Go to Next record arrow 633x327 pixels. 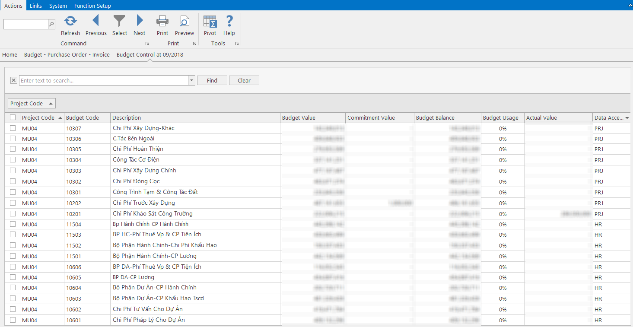click(140, 21)
